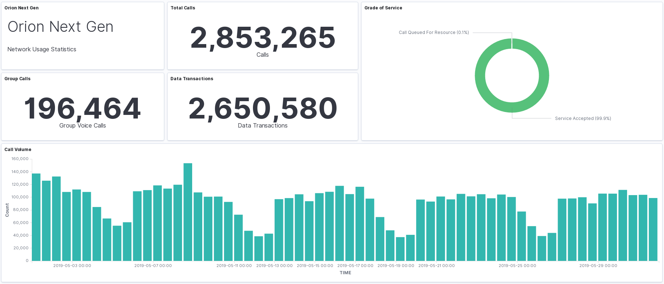Click the 2019-05-03 00:00 axis label
This screenshot has height=284, width=664.
click(x=72, y=266)
